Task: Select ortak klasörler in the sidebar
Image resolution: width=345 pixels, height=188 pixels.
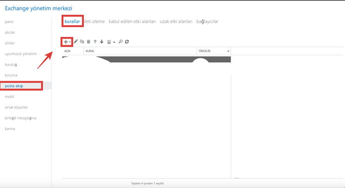Action: [16, 107]
